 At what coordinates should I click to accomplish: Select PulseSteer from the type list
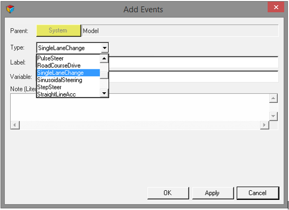[x=68, y=58]
